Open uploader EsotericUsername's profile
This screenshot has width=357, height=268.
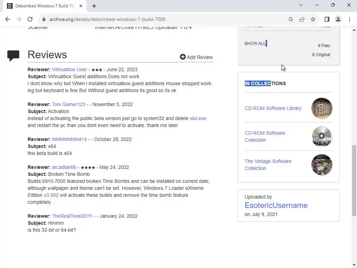click(x=276, y=205)
